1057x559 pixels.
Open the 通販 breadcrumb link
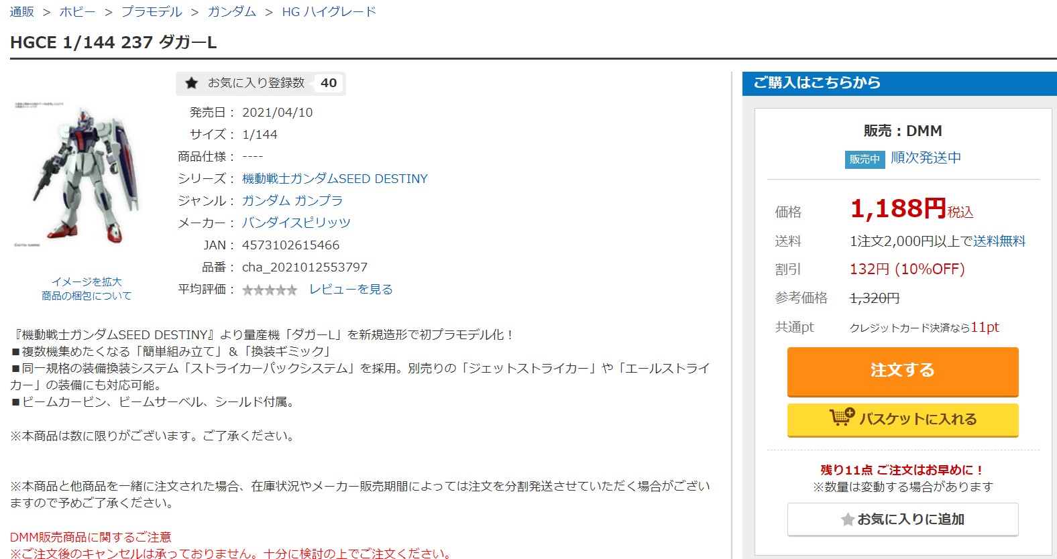pos(22,11)
